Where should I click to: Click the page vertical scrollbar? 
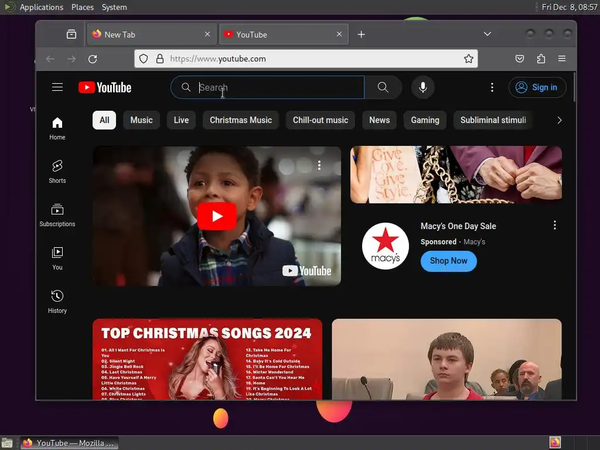click(574, 87)
